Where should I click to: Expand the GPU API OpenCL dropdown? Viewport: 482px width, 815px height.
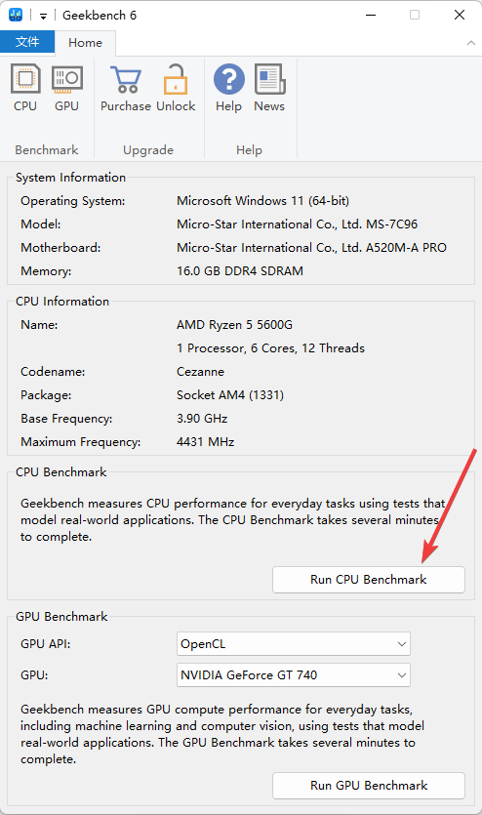401,644
